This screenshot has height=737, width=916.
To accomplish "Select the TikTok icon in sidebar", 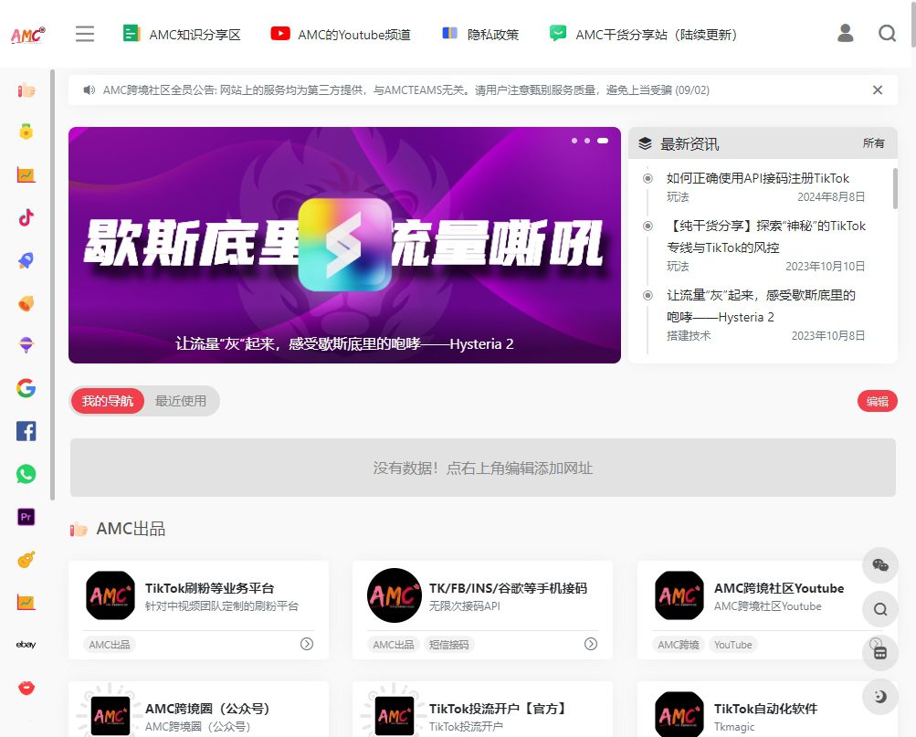I will pos(26,218).
